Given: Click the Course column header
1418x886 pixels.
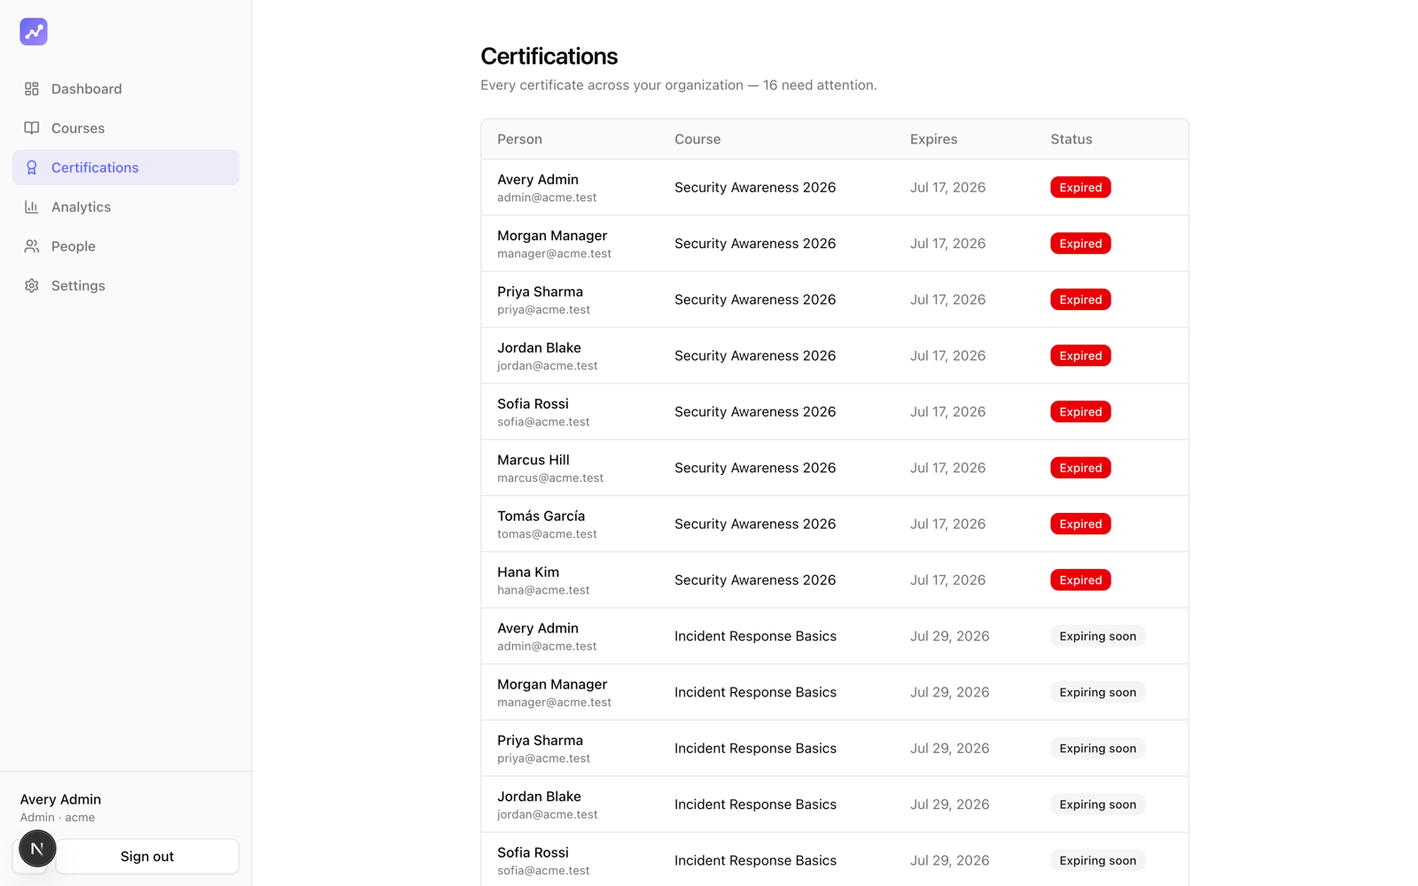Looking at the screenshot, I should point(697,139).
